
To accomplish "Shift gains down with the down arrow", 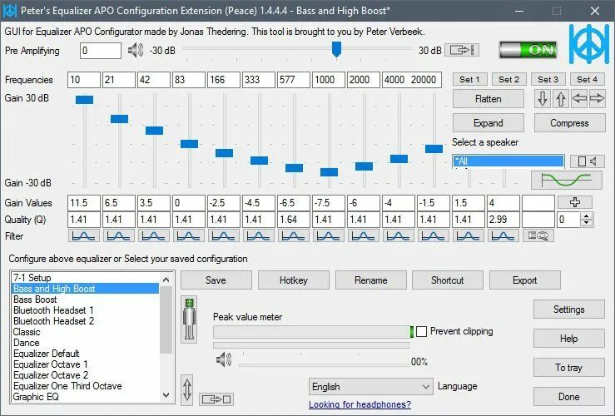I will (x=542, y=98).
